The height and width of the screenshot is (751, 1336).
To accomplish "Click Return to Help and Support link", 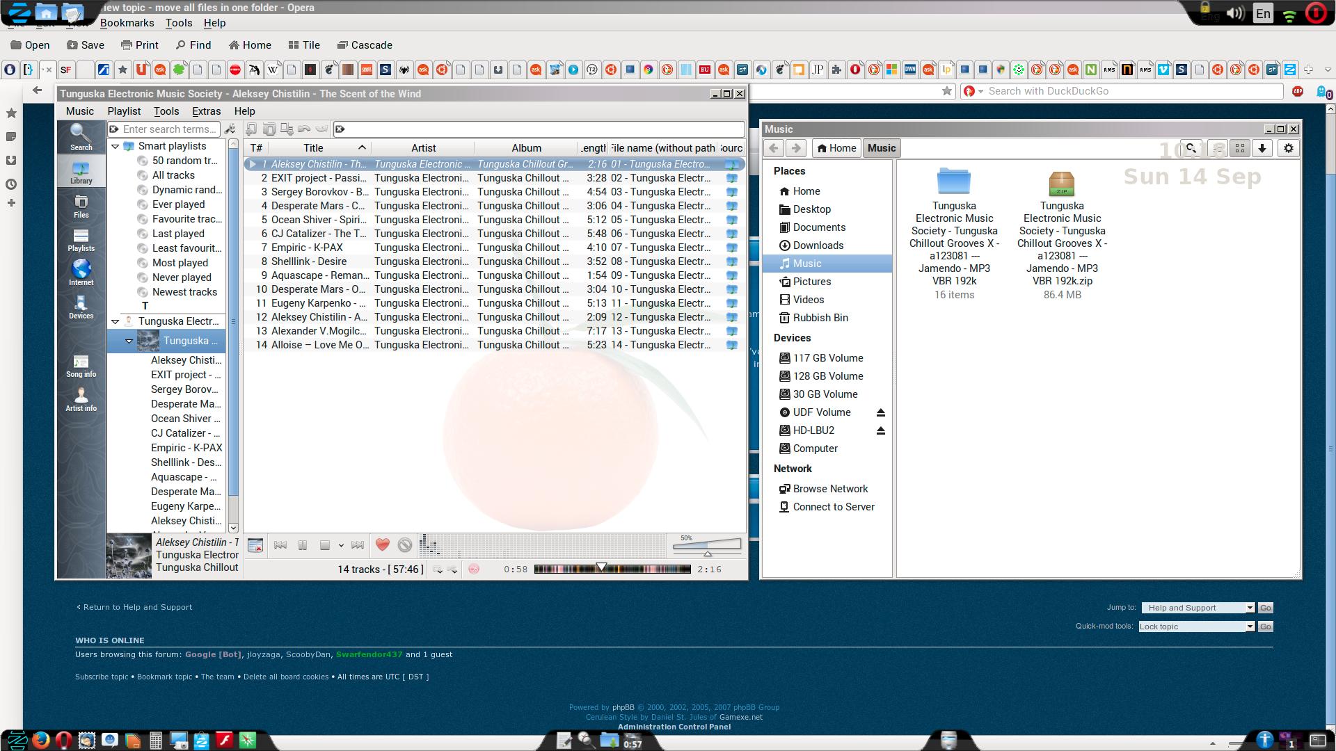I will (x=138, y=607).
